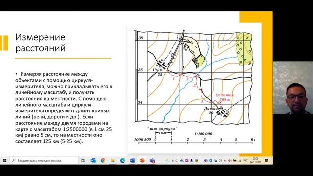Click the Bluetooth tray icon
This screenshot has height=176, width=313.
pyautogui.click(x=211, y=161)
